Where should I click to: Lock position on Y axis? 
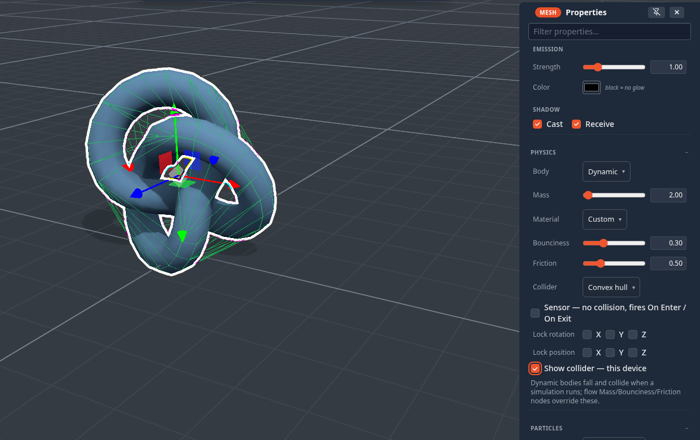610,353
